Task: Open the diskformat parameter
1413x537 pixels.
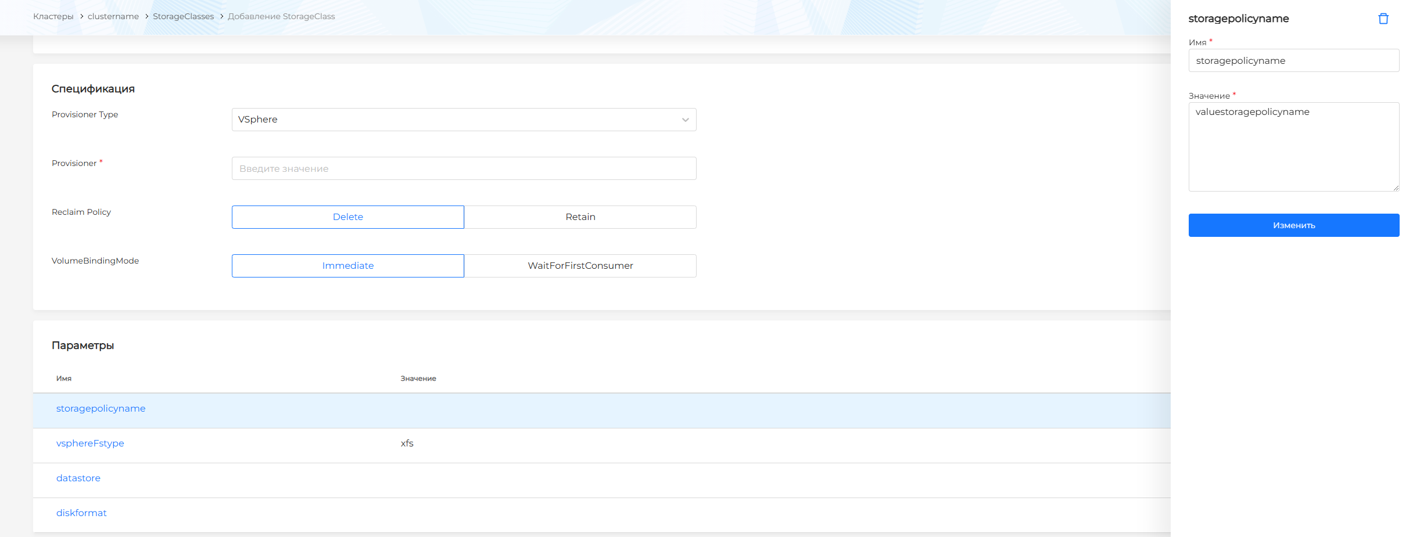Action: 81,513
